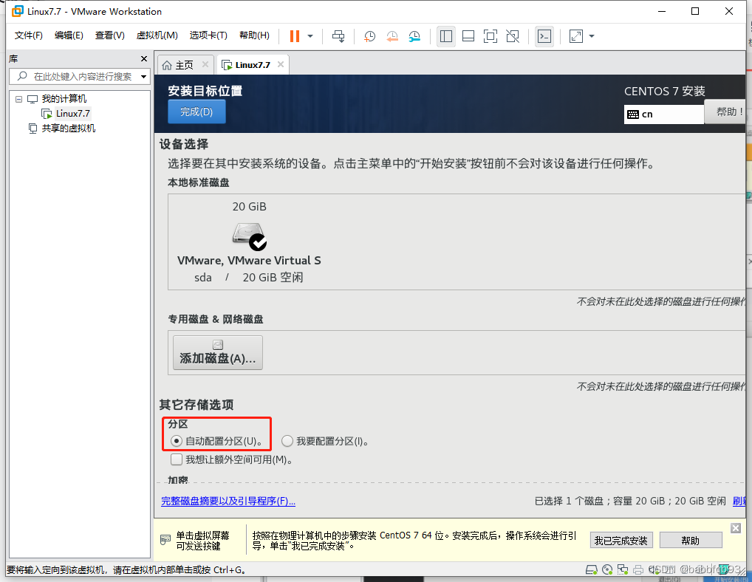Toggle the console view icon

point(544,36)
